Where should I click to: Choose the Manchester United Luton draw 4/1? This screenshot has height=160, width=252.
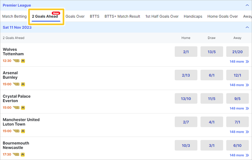[212, 122]
